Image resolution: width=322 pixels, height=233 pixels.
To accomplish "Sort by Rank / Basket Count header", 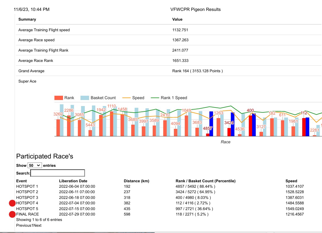I will [x=205, y=181].
